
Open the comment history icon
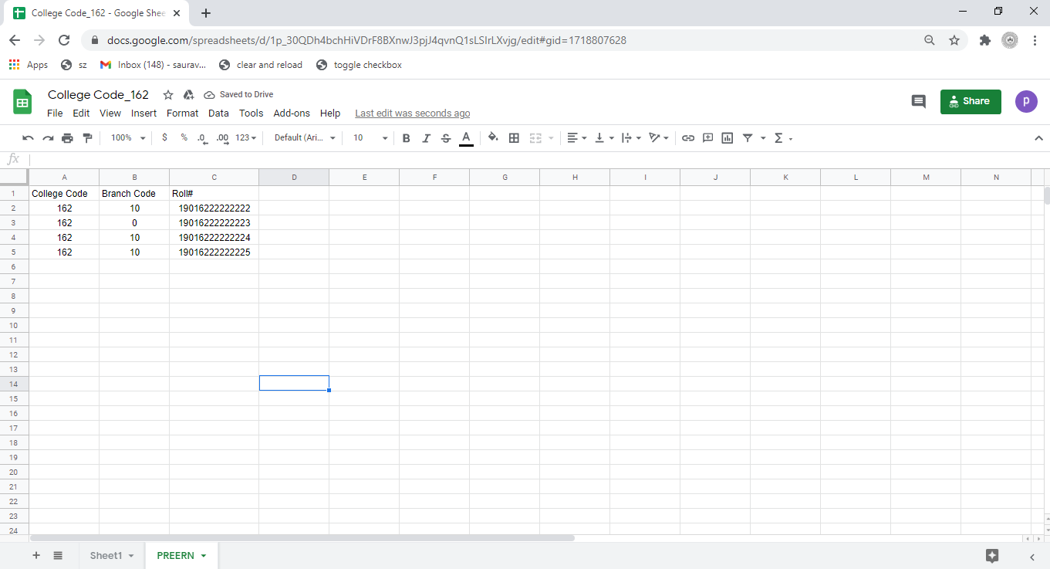pyautogui.click(x=918, y=101)
